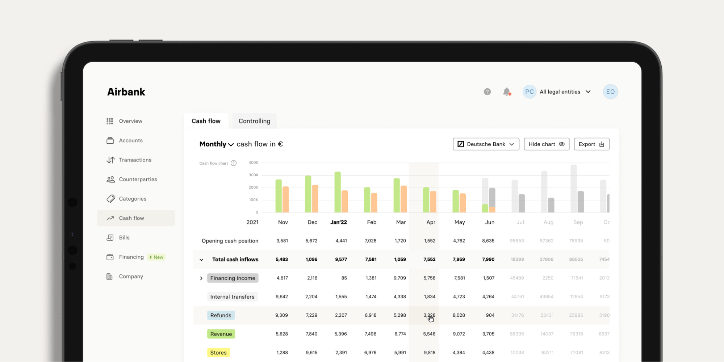Click the Internal transfers category tag
This screenshot has height=362, width=724.
[232, 297]
